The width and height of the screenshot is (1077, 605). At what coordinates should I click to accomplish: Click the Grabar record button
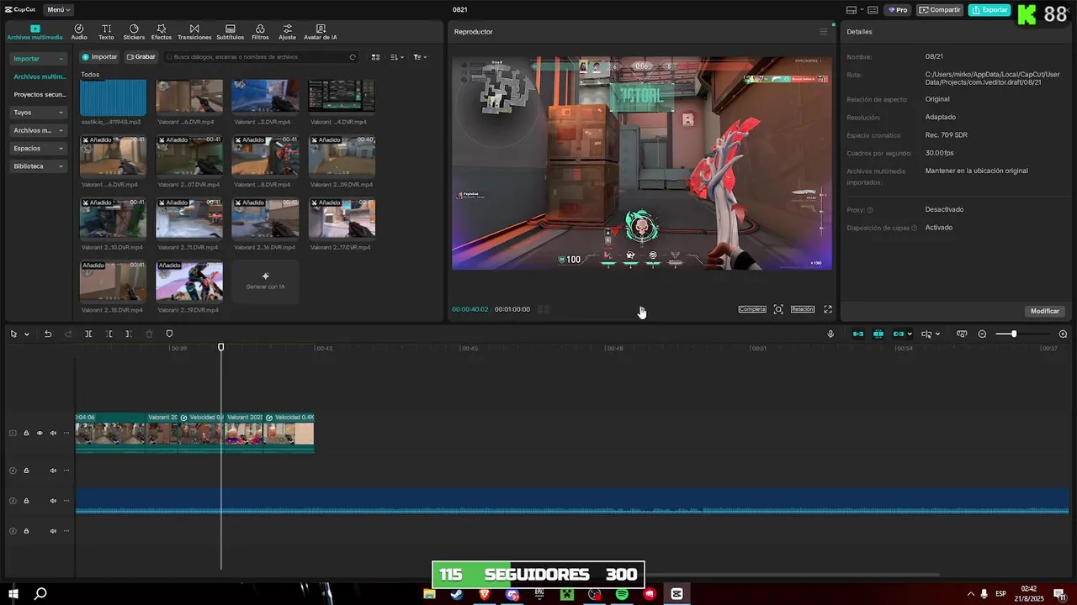pyautogui.click(x=141, y=57)
